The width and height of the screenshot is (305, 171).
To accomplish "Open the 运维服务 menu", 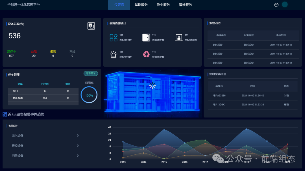I will [x=185, y=5].
